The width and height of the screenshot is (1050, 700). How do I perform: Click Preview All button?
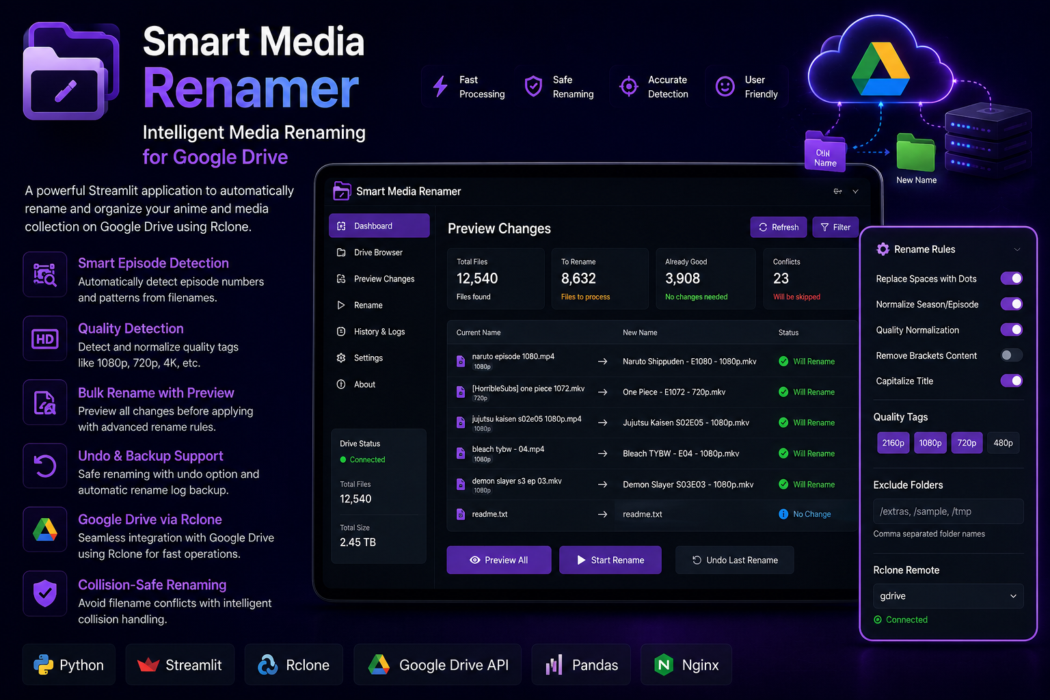click(x=499, y=560)
